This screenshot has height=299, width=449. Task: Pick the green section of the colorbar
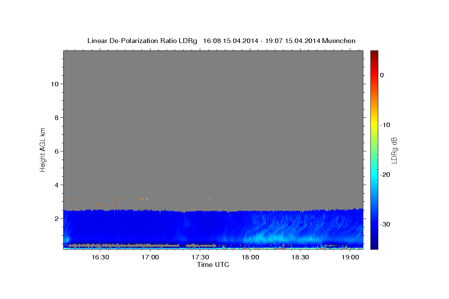(x=374, y=149)
